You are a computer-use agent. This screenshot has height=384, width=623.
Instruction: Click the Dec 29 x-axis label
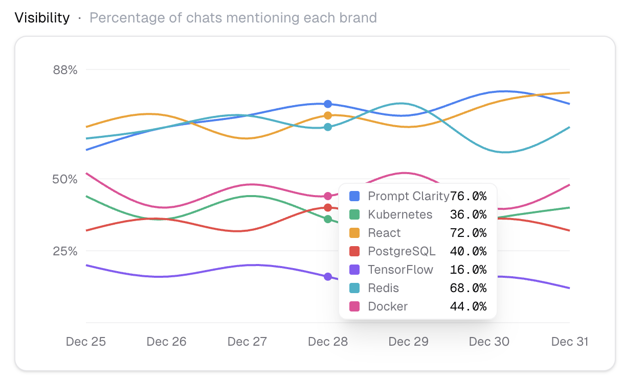(x=408, y=342)
